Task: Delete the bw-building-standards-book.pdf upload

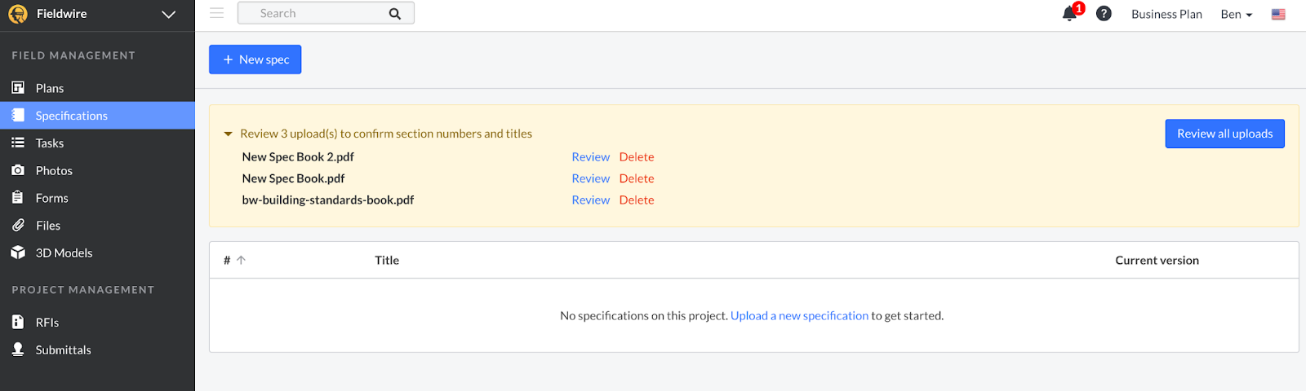Action: [x=637, y=200]
